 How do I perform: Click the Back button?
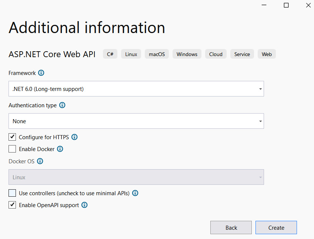coord(231,227)
